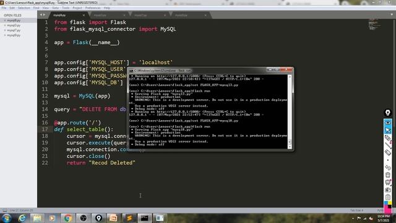The image size is (396, 223).
Task: Click the Epic Pen lightbulb logo button
Action: click(388, 113)
